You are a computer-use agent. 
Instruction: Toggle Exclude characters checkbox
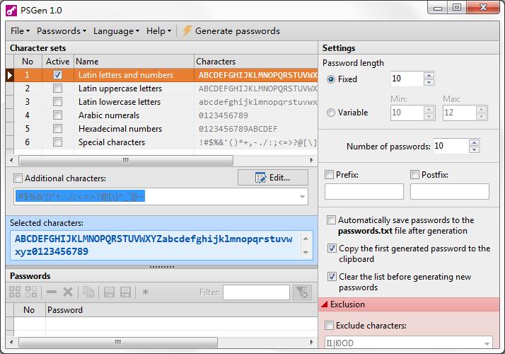click(x=330, y=326)
